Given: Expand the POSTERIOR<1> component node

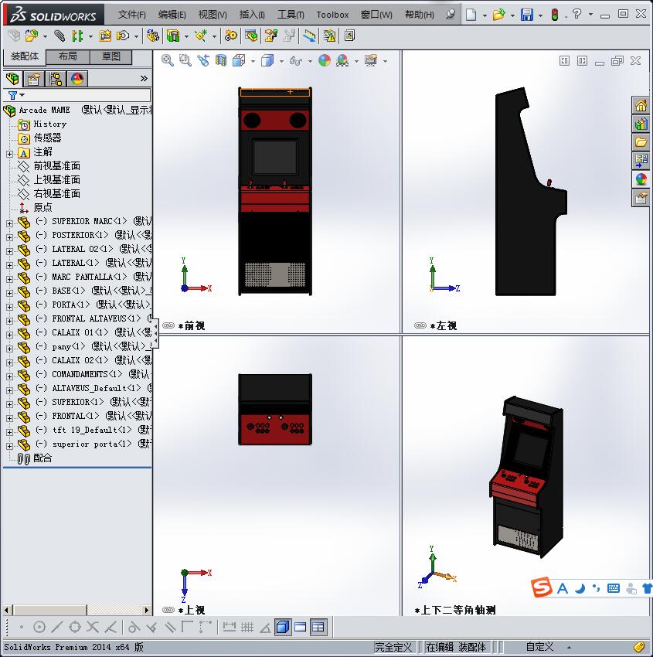Looking at the screenshot, I should point(9,237).
